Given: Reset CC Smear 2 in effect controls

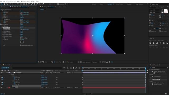Looking at the screenshot, I should pos(22,19).
